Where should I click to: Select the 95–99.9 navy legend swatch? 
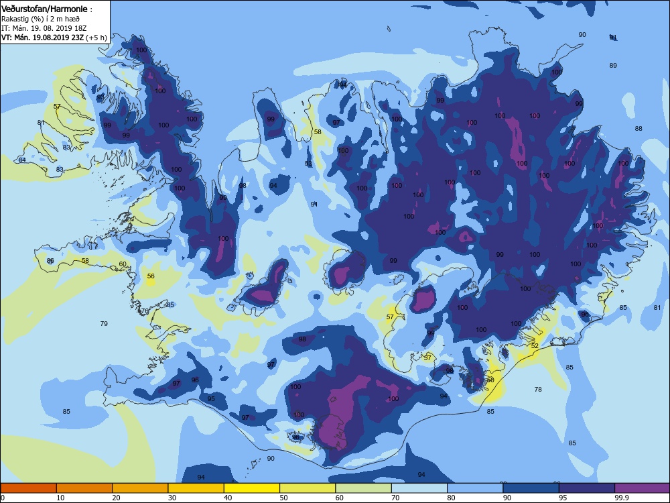(x=587, y=488)
